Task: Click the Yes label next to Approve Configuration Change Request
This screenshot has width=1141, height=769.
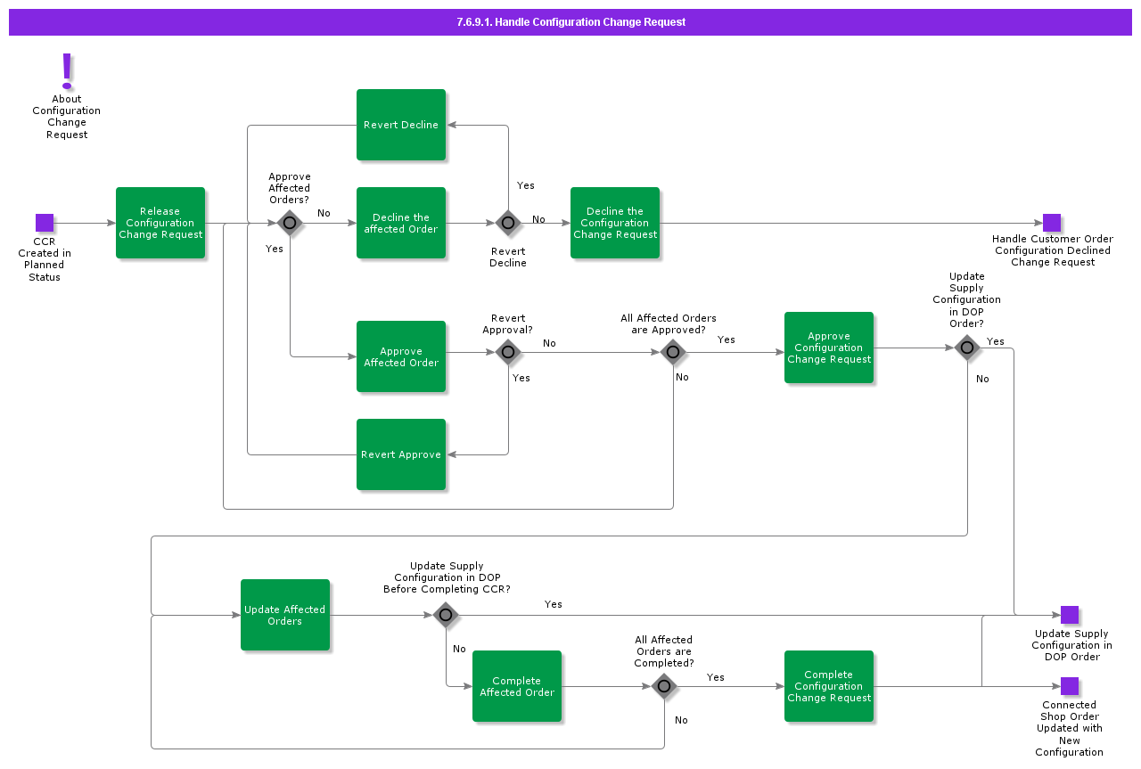Action: pos(726,340)
